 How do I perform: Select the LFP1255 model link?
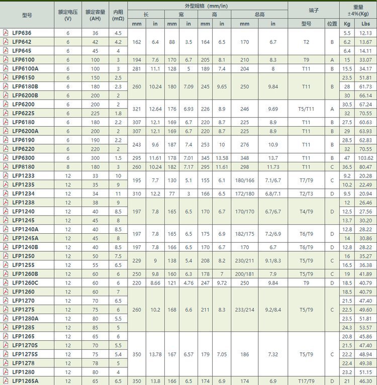tap(23, 265)
